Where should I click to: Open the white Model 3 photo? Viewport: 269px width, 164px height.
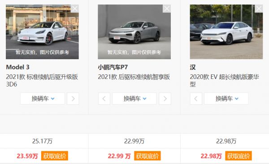point(42,32)
